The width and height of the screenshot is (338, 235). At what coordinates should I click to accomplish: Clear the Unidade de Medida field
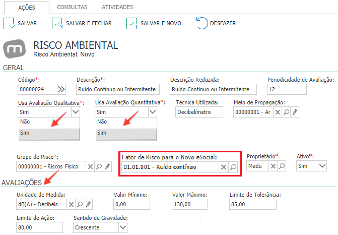tap(71, 204)
